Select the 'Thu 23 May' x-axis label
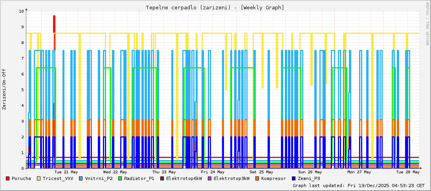The width and height of the screenshot is (431, 191). tap(164, 172)
